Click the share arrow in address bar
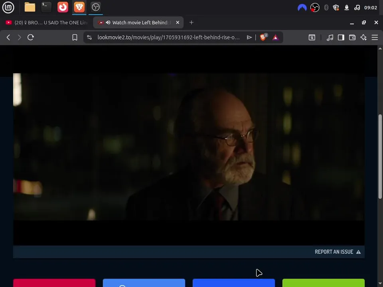The width and height of the screenshot is (383, 287). (x=249, y=37)
